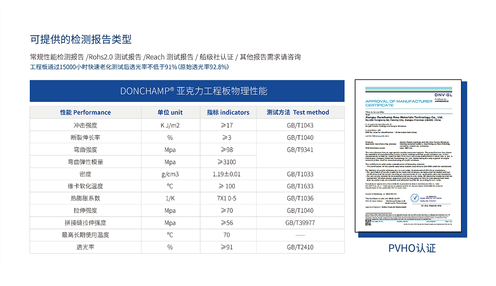Click the registered trademark symbol after DONCHAMP
Image resolution: width=496 pixels, height=286 pixels.
click(x=172, y=89)
